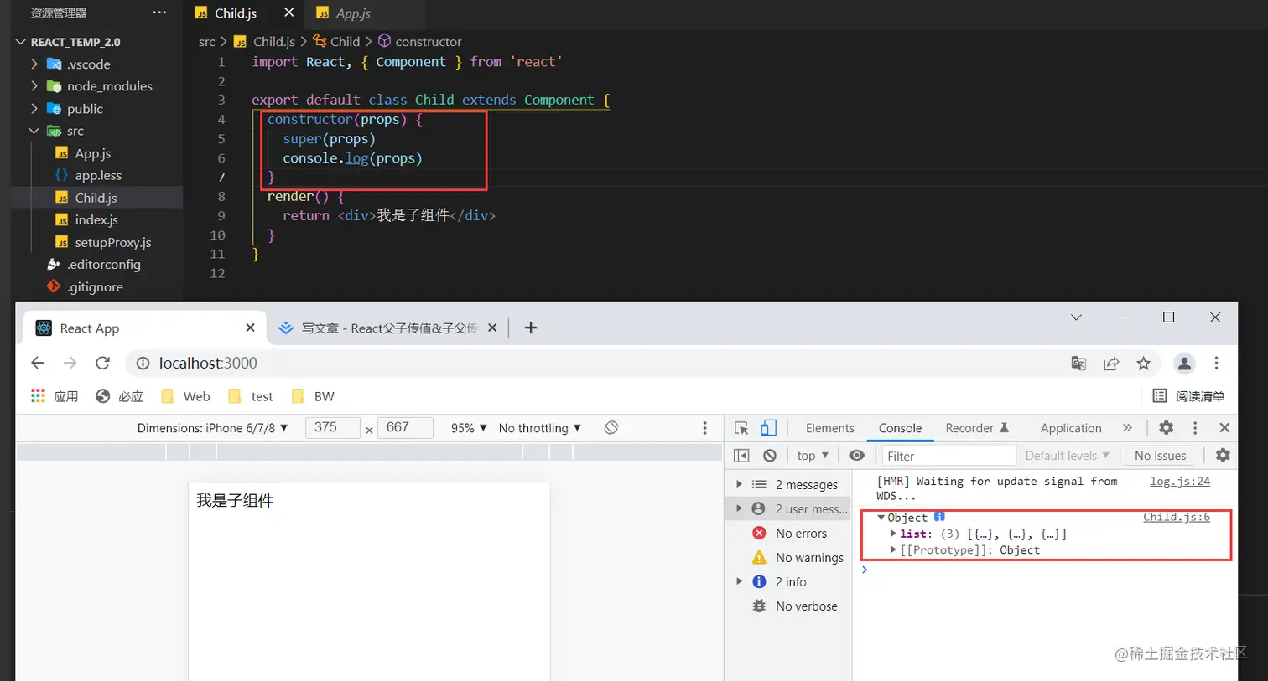Toggle the console sidebar
This screenshot has width=1268, height=681.
coord(741,456)
